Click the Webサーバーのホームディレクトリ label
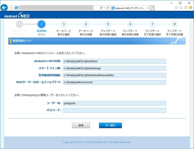The height and width of the screenshot is (149, 194). coord(39,82)
